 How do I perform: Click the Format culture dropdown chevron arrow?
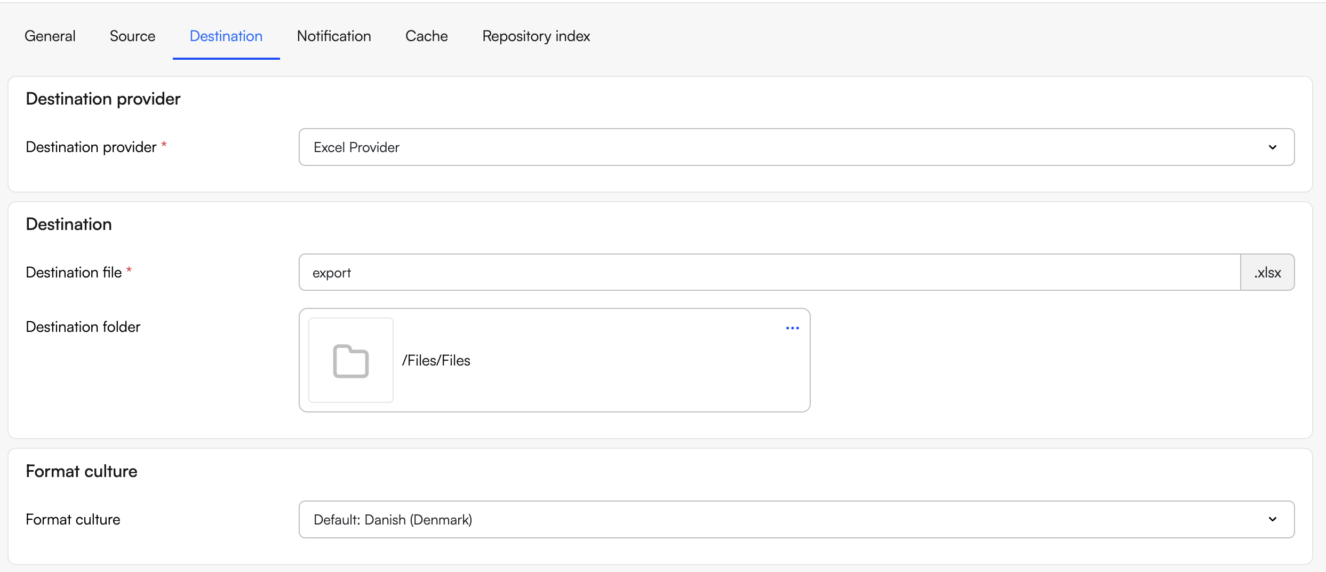point(1272,520)
